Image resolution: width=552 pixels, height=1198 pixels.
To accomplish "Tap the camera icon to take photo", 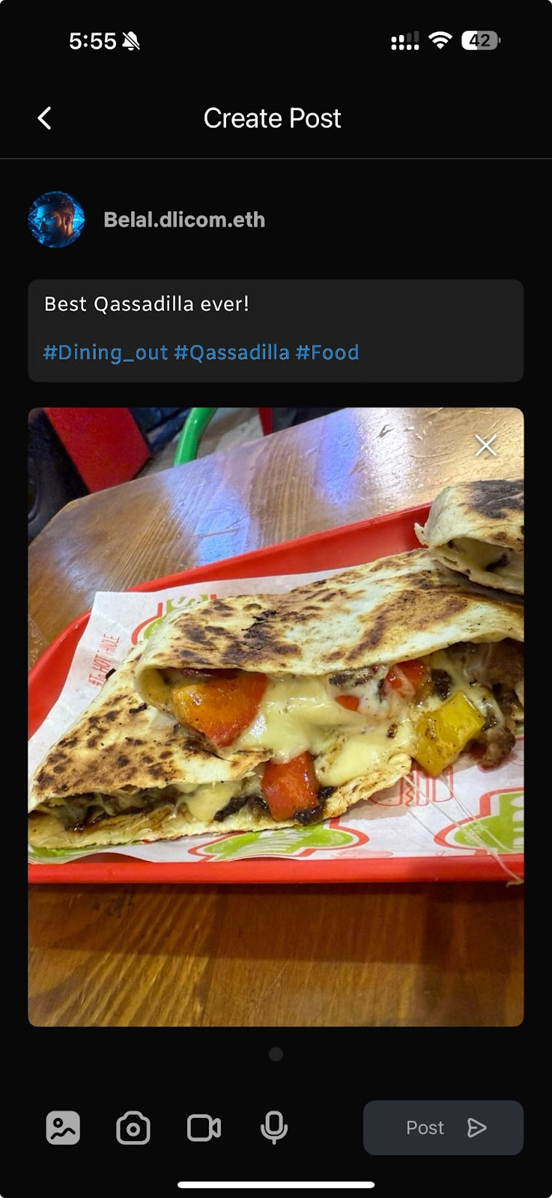I will (133, 1128).
